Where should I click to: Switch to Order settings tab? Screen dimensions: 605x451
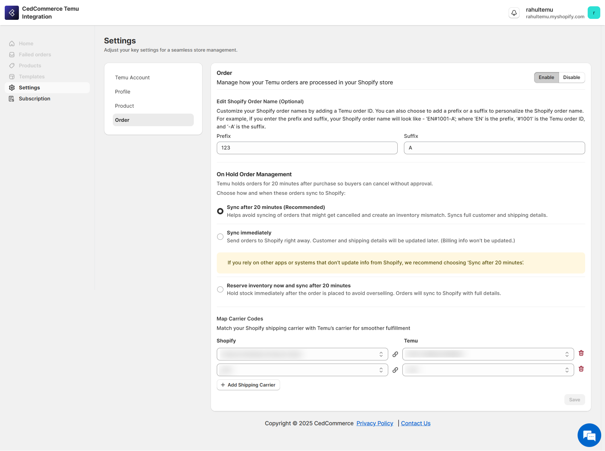click(153, 120)
